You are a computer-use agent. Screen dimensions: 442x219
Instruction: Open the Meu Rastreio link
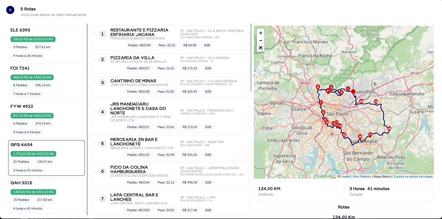[362, 177]
